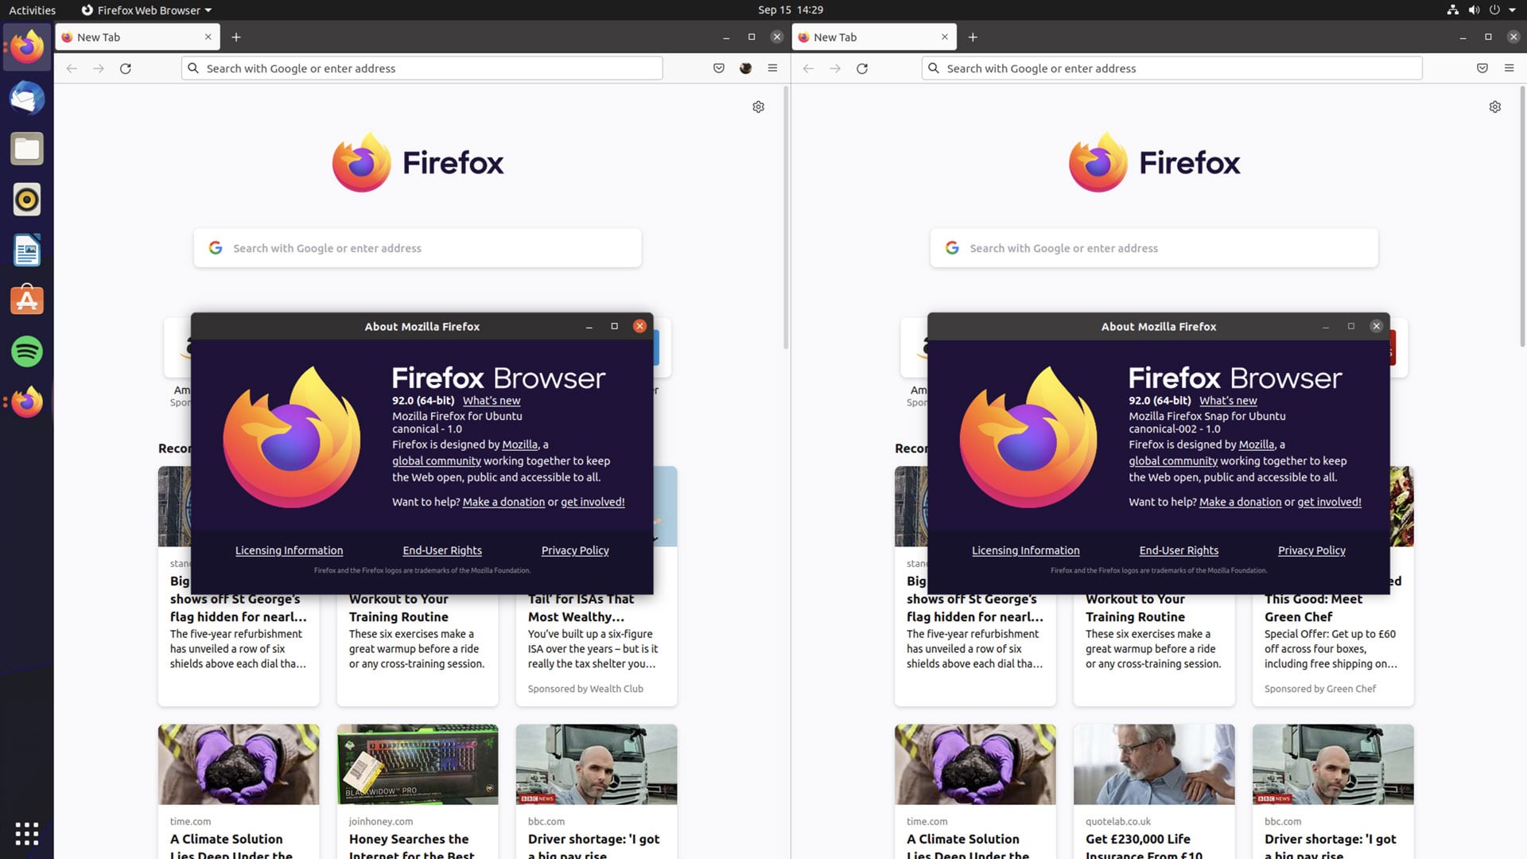This screenshot has width=1527, height=859.
Task: Open the hamburger menu in the right Firefox window
Action: 1509,68
